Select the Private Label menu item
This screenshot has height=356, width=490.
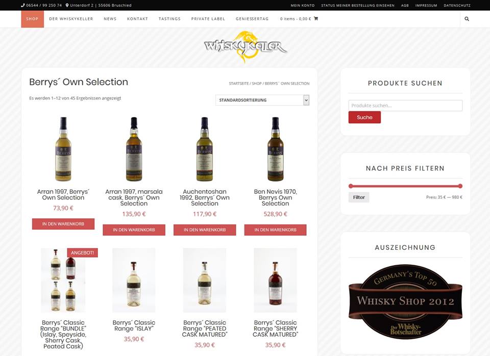[x=208, y=19]
